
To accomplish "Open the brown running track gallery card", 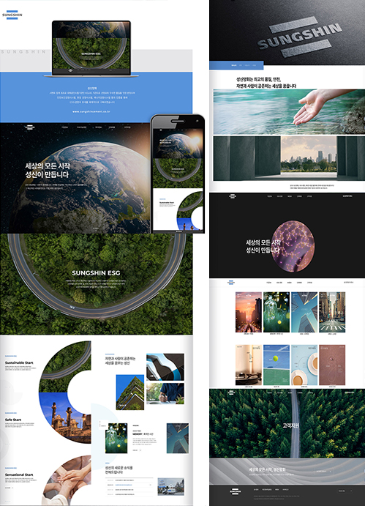I will pos(332,365).
